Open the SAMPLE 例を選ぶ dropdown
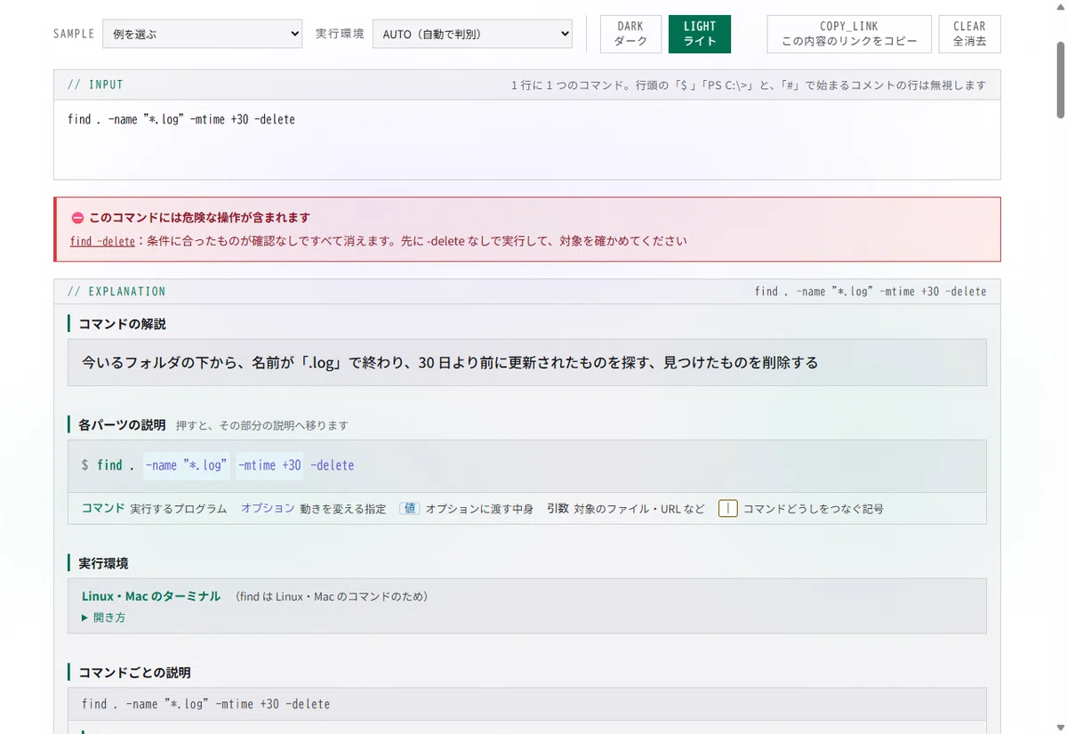Screen dimensions: 1067x734 tap(203, 34)
